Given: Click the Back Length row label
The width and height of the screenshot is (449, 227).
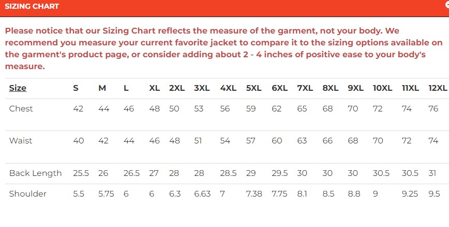Looking at the screenshot, I should pyautogui.click(x=35, y=173).
